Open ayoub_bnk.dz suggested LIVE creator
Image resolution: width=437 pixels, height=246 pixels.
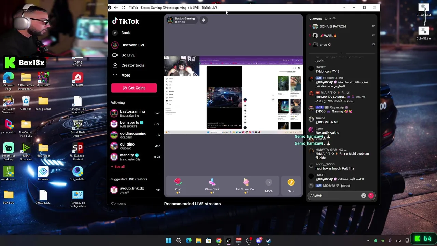(x=136, y=190)
